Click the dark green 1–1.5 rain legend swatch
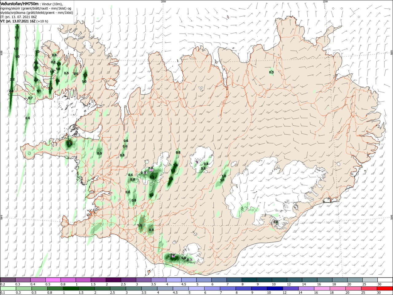This screenshot has width=393, height=295. pyautogui.click(x=71, y=288)
